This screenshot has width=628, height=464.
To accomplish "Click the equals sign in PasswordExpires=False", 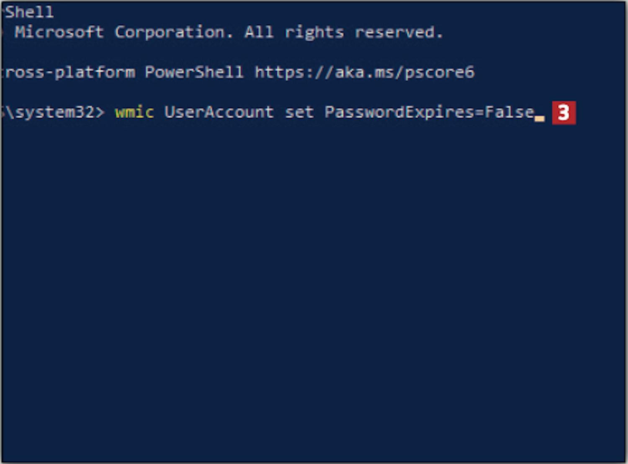I will pyautogui.click(x=480, y=112).
